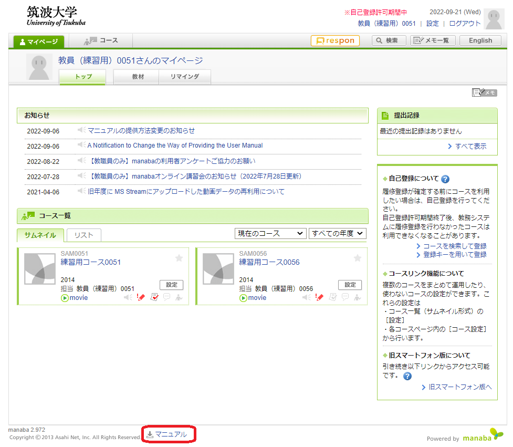Click the 設定 button for 練習用コース0051
The width and height of the screenshot is (513, 447).
tap(171, 285)
